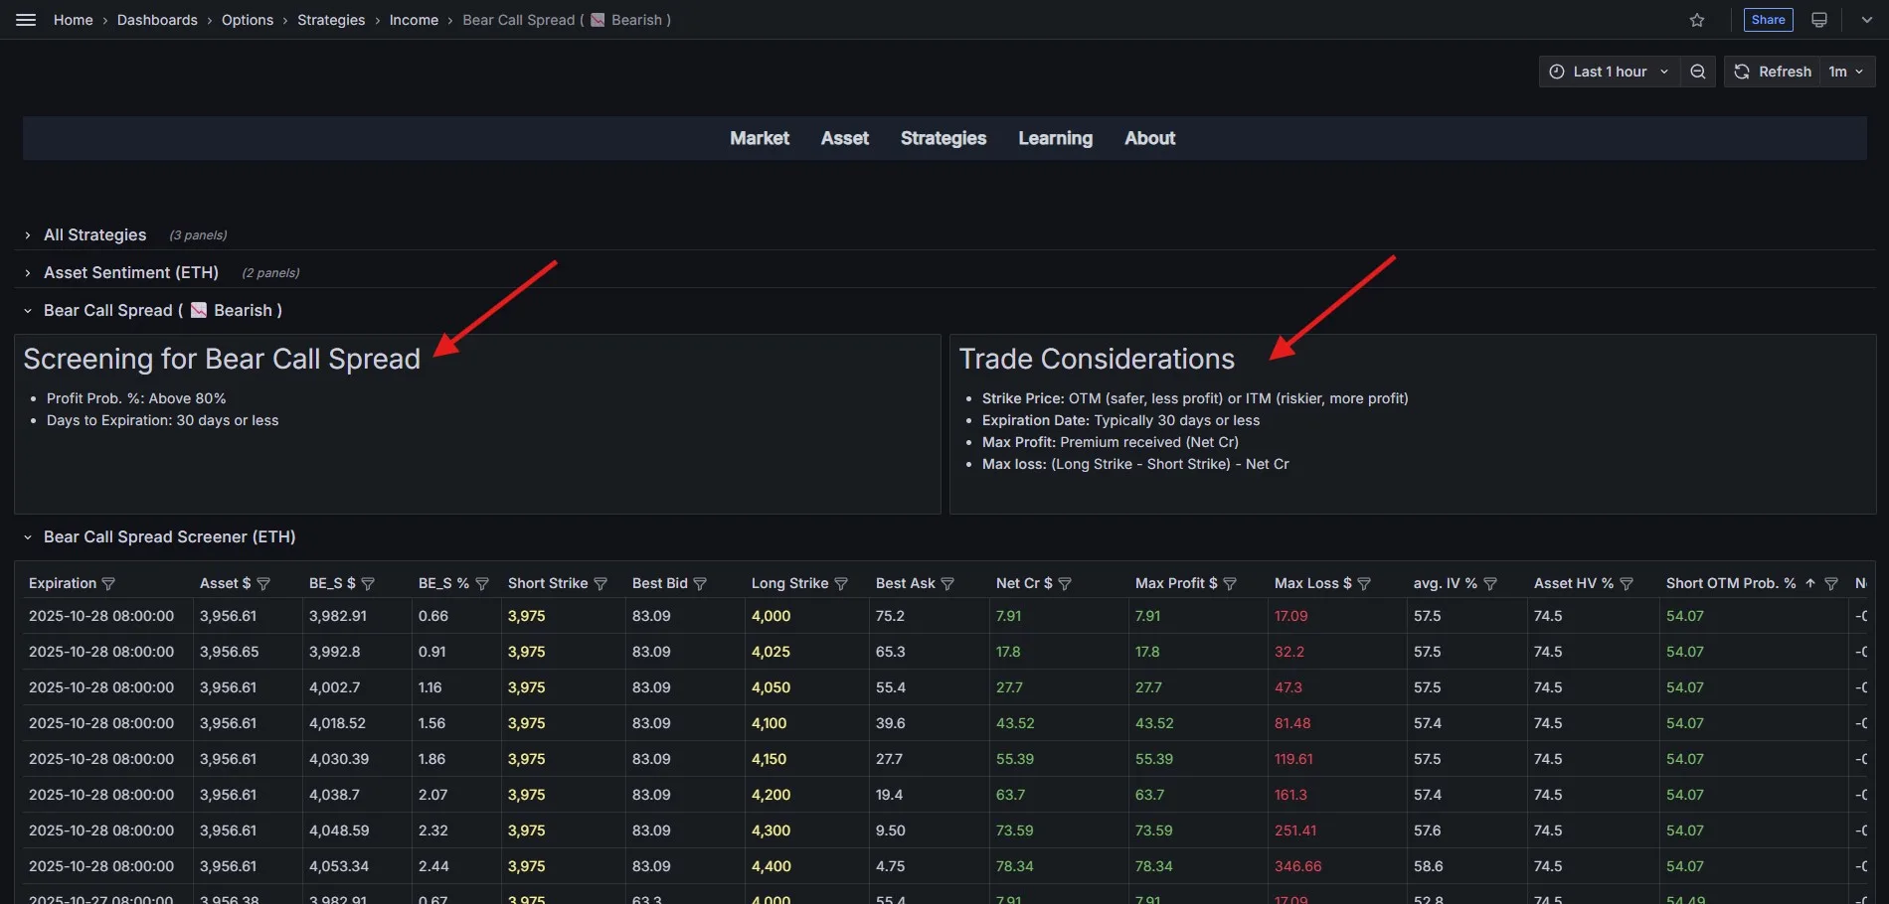Image resolution: width=1889 pixels, height=904 pixels.
Task: Open the Strategies navigation tab
Action: tap(943, 138)
